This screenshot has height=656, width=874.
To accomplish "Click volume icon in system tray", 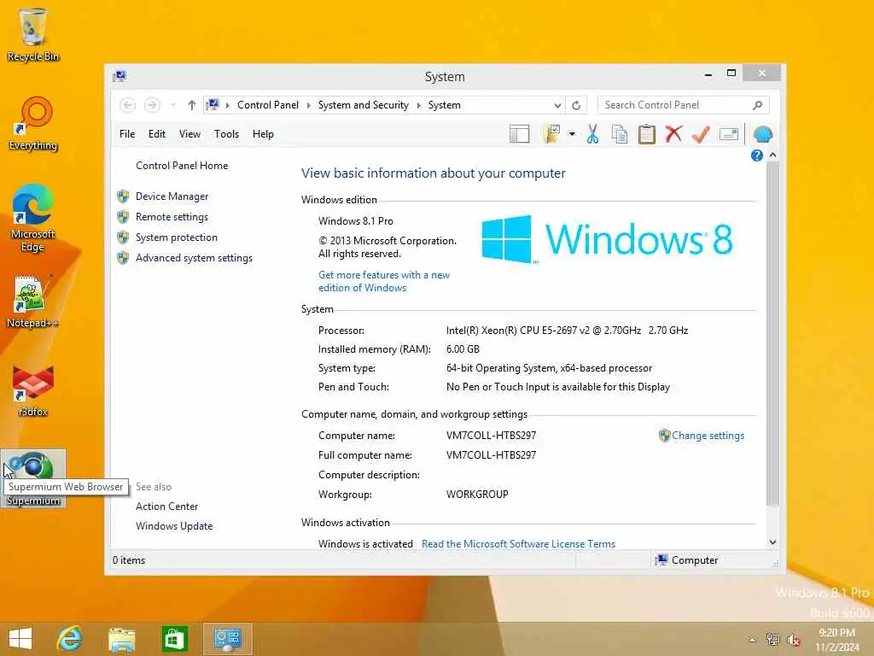I will (x=793, y=640).
